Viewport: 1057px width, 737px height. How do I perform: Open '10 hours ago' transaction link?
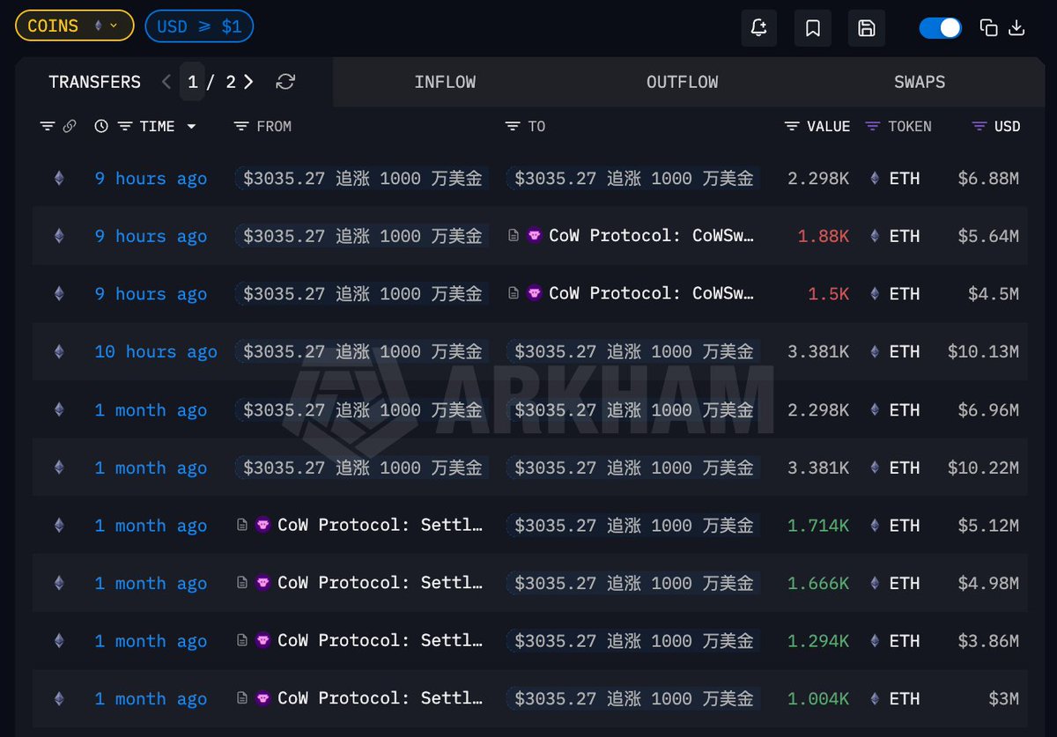[156, 351]
